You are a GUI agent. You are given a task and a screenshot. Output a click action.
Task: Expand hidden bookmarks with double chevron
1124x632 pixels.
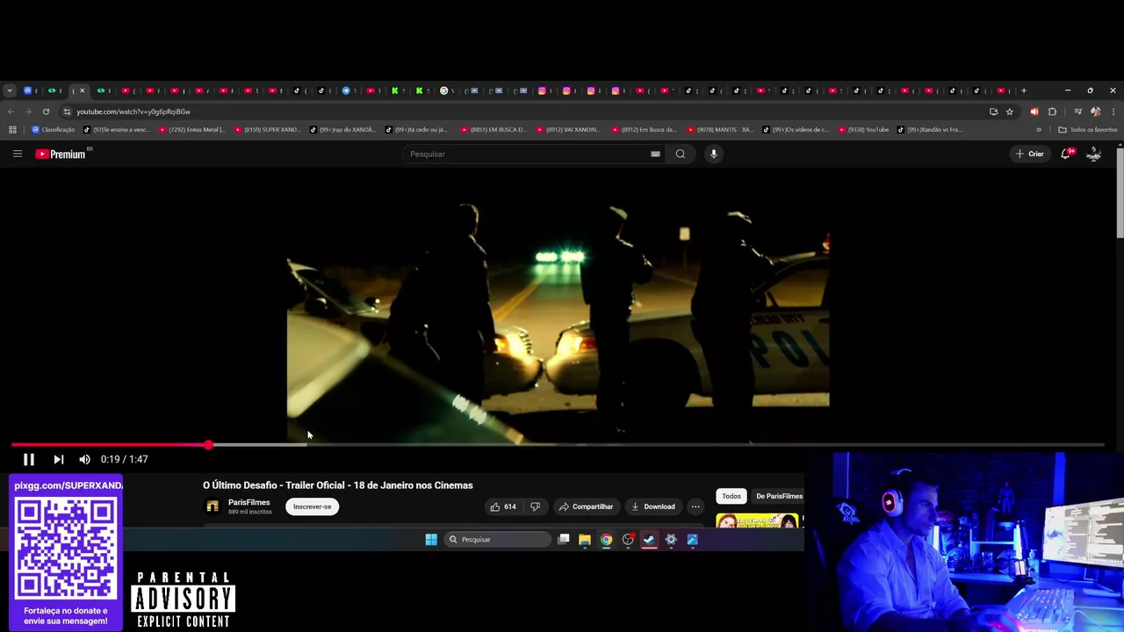point(1039,130)
